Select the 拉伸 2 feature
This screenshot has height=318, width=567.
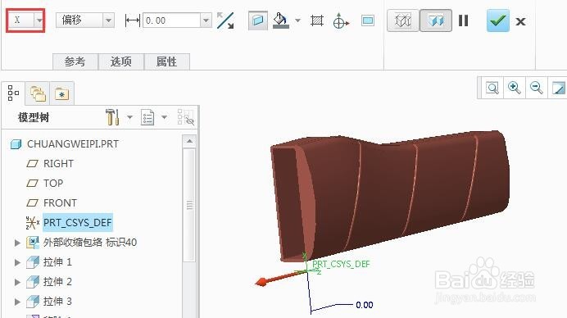[57, 281]
